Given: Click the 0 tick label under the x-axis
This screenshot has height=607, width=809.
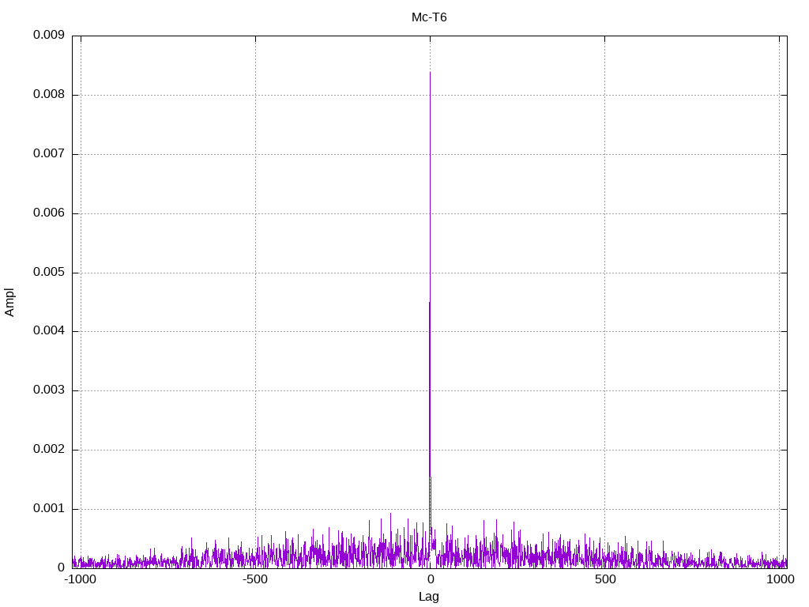Looking at the screenshot, I should (x=430, y=579).
